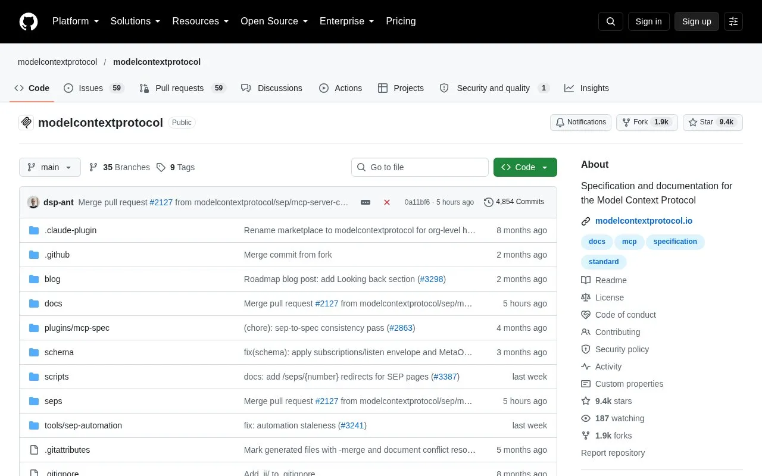Click the pulse icon next to Activity
762x476 pixels.
pos(586,367)
